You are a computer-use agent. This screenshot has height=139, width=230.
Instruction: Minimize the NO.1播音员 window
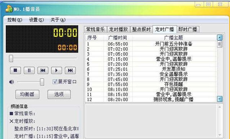[x=199, y=5]
